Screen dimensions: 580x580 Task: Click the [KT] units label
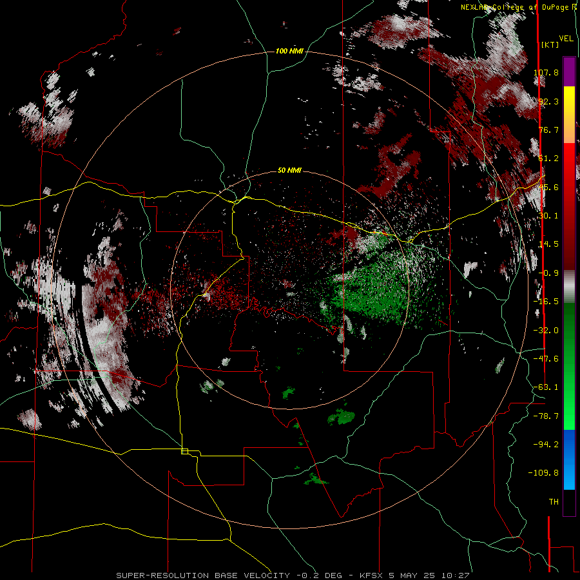550,44
